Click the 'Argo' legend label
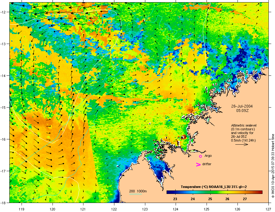This screenshot has height=212, width=275. [x=208, y=156]
